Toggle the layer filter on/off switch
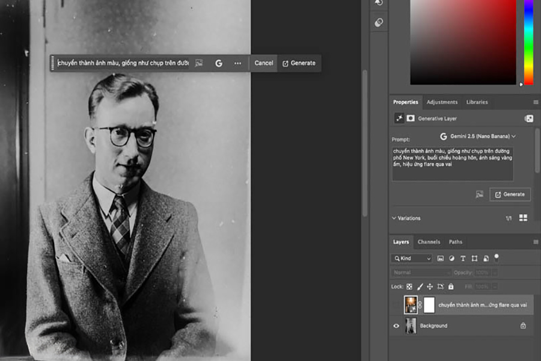The width and height of the screenshot is (541, 361). [x=497, y=257]
